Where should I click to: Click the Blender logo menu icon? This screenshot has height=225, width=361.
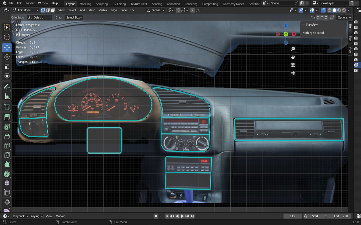point(4,3)
